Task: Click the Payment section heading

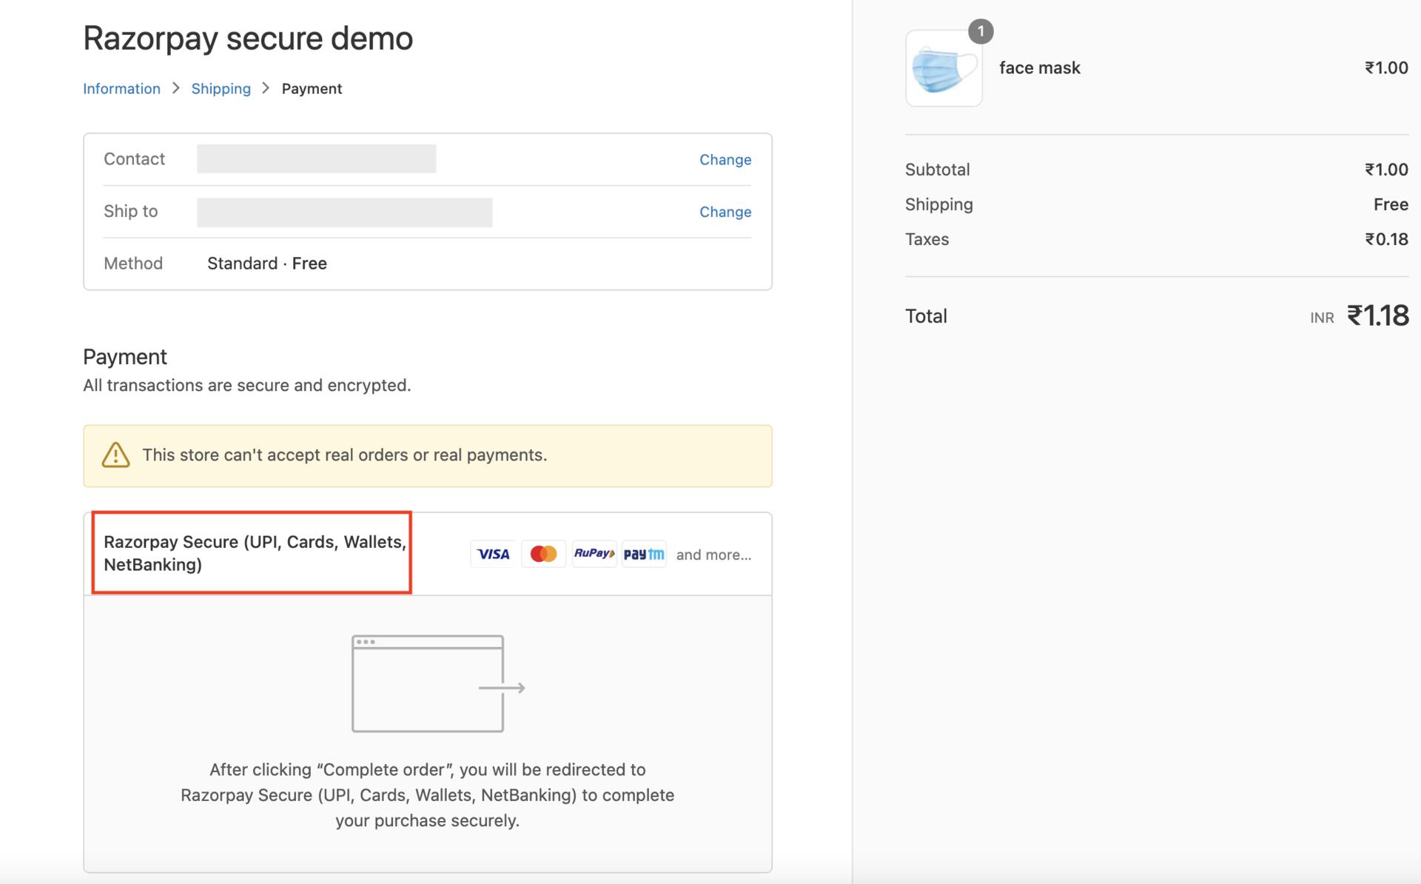Action: pos(125,357)
